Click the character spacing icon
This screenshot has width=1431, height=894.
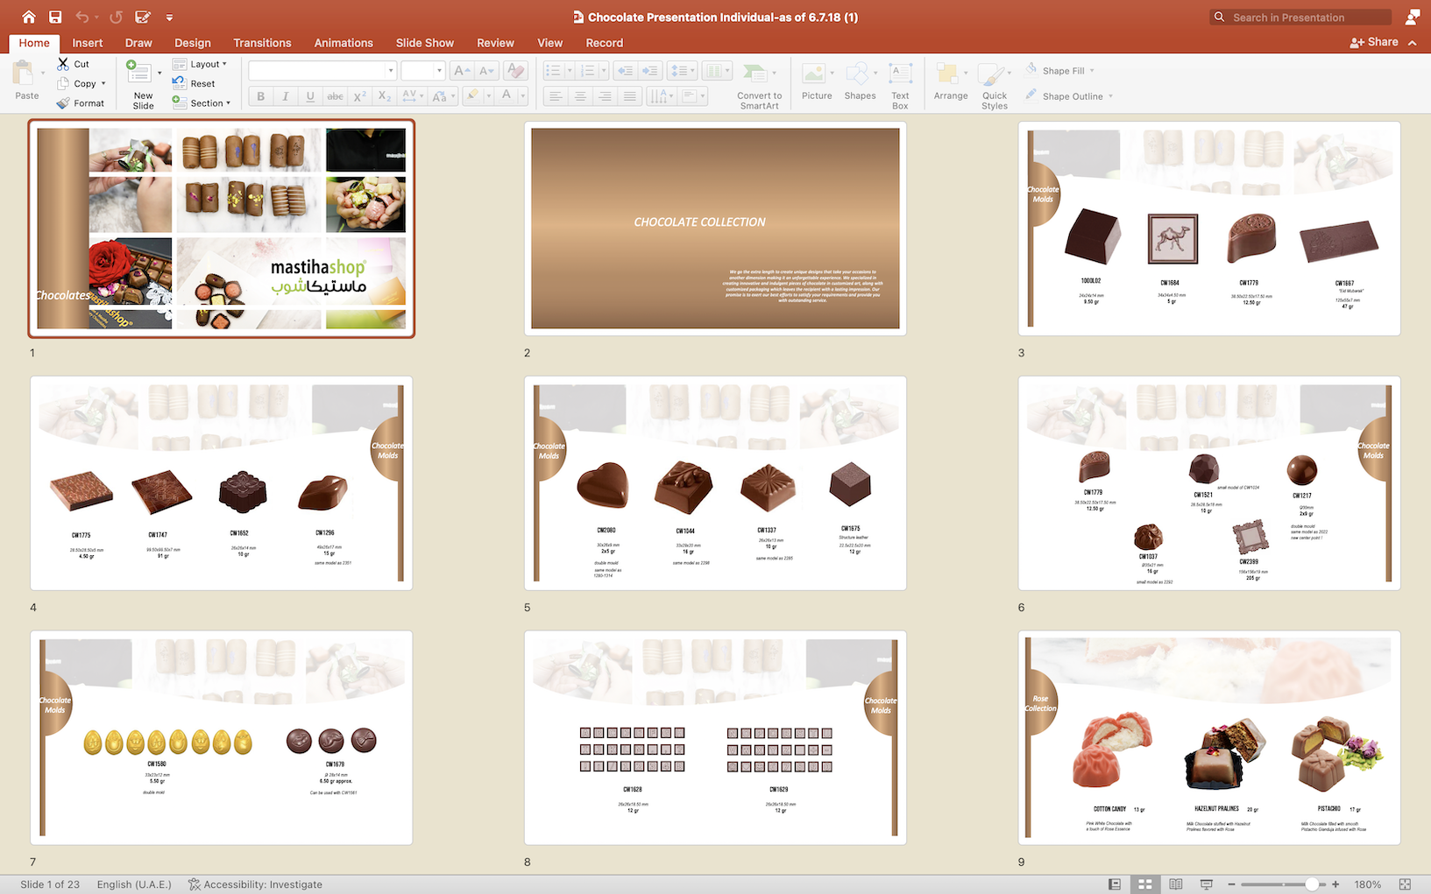click(409, 96)
